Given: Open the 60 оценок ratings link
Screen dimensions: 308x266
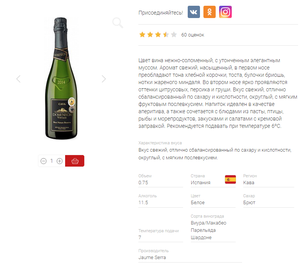Looking at the screenshot, I should coord(192,35).
